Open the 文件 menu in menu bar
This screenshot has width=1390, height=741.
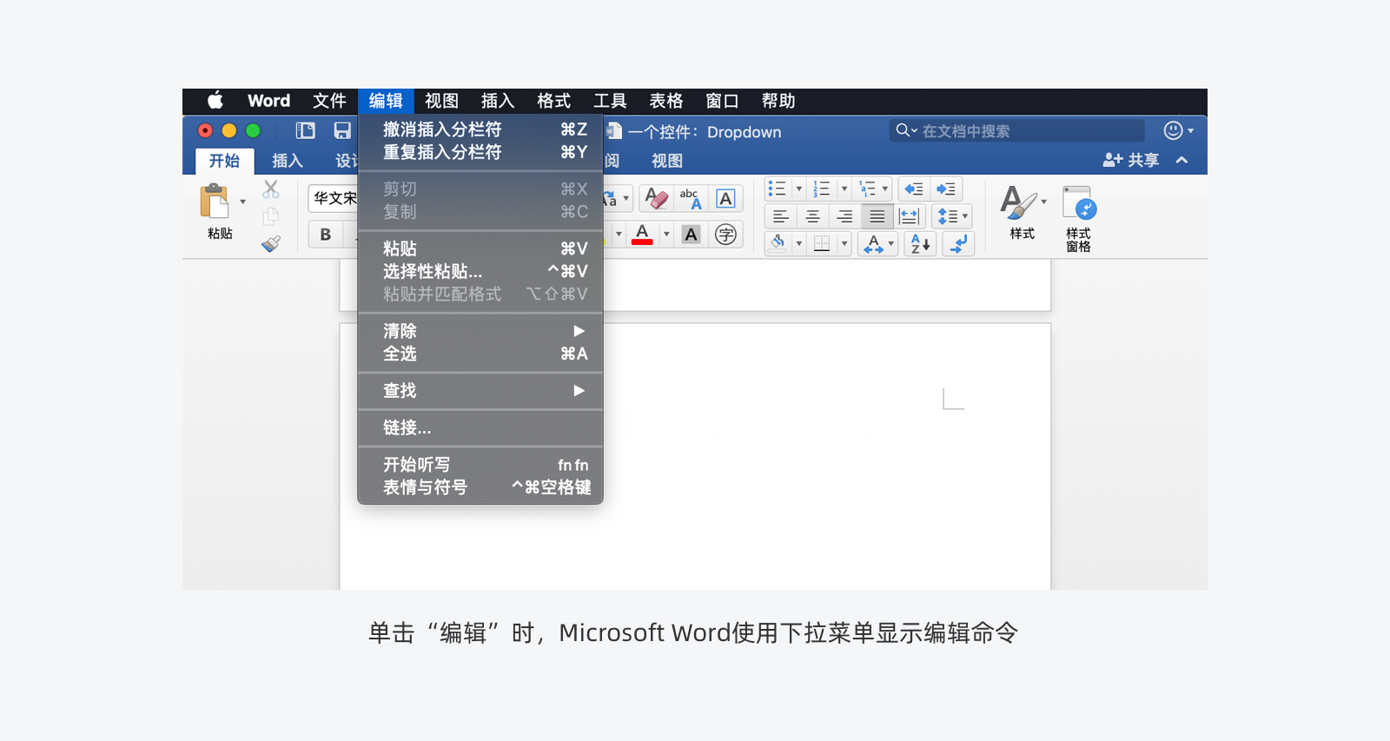click(330, 101)
